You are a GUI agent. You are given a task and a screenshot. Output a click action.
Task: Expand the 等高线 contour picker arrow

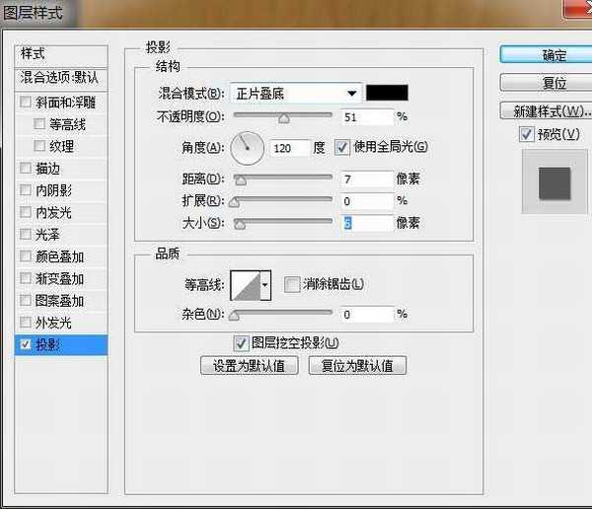tap(265, 286)
